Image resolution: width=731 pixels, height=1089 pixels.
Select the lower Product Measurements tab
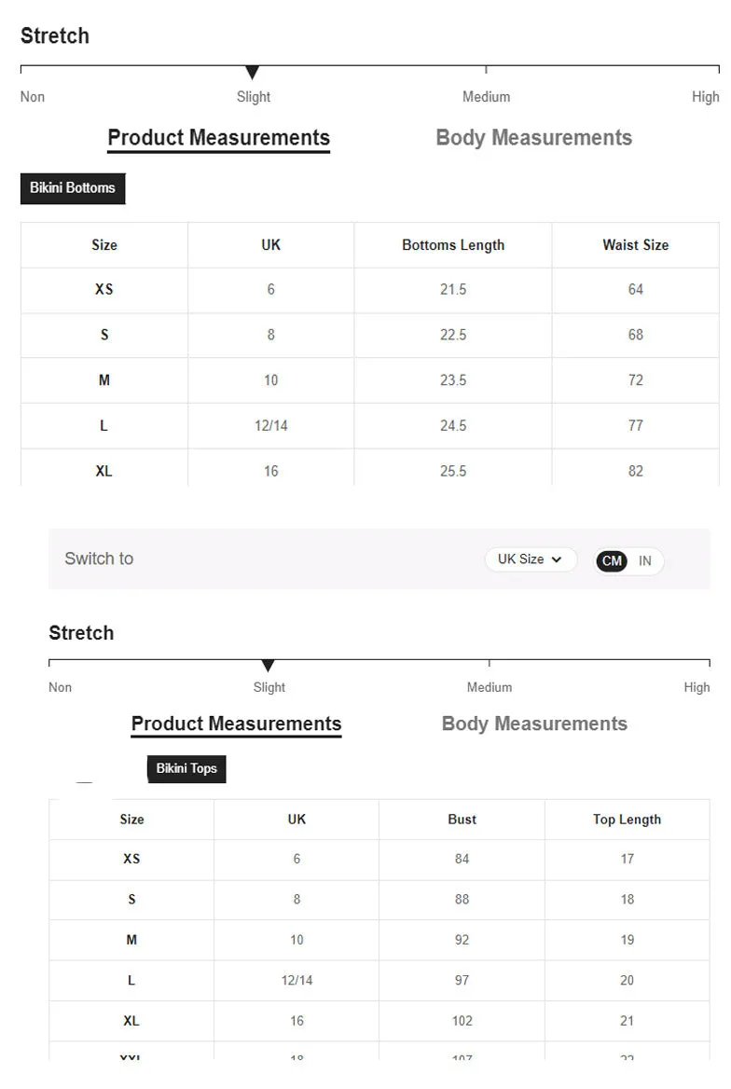236,724
